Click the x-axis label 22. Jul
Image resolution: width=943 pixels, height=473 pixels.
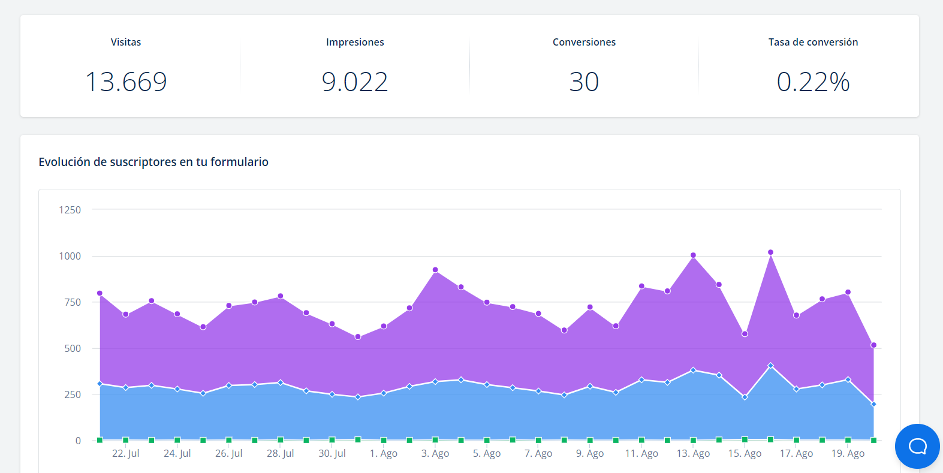[125, 453]
